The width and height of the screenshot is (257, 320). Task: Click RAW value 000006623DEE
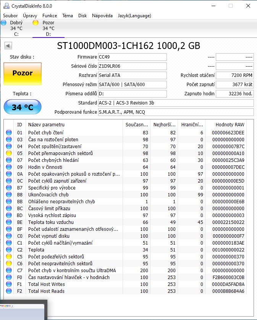[x=228, y=133]
